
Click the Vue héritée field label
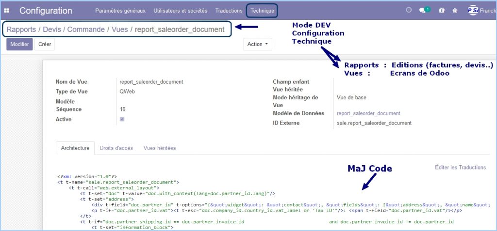pyautogui.click(x=287, y=90)
